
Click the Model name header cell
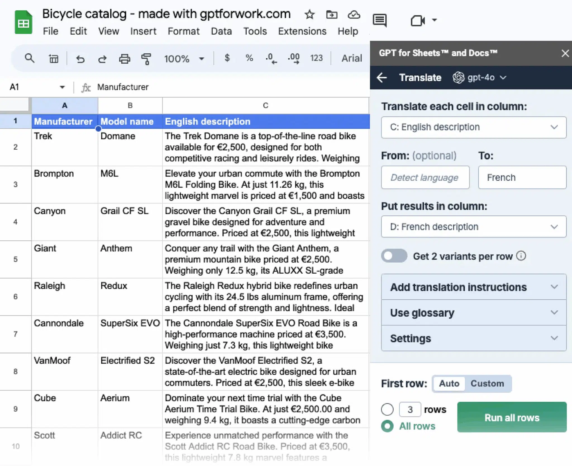(130, 121)
